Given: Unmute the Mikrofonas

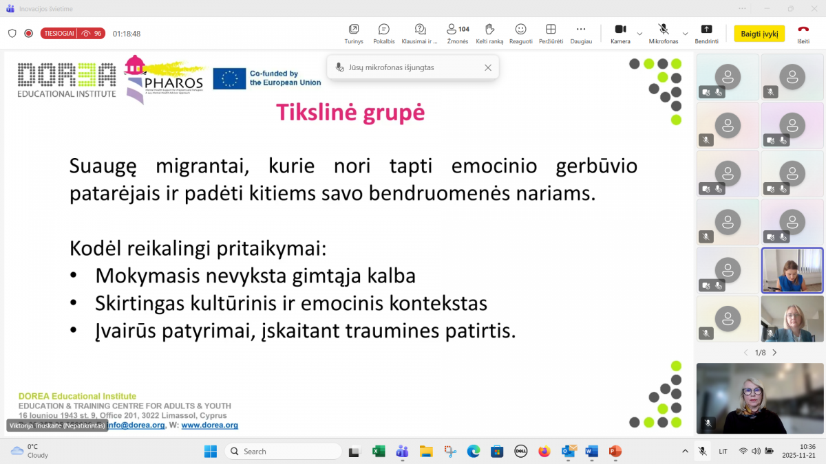Looking at the screenshot, I should coord(664,33).
